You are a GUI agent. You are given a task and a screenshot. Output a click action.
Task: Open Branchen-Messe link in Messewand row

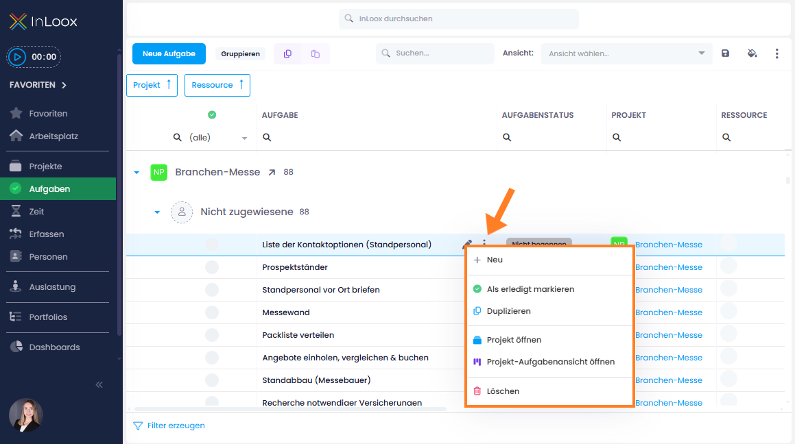click(x=669, y=312)
